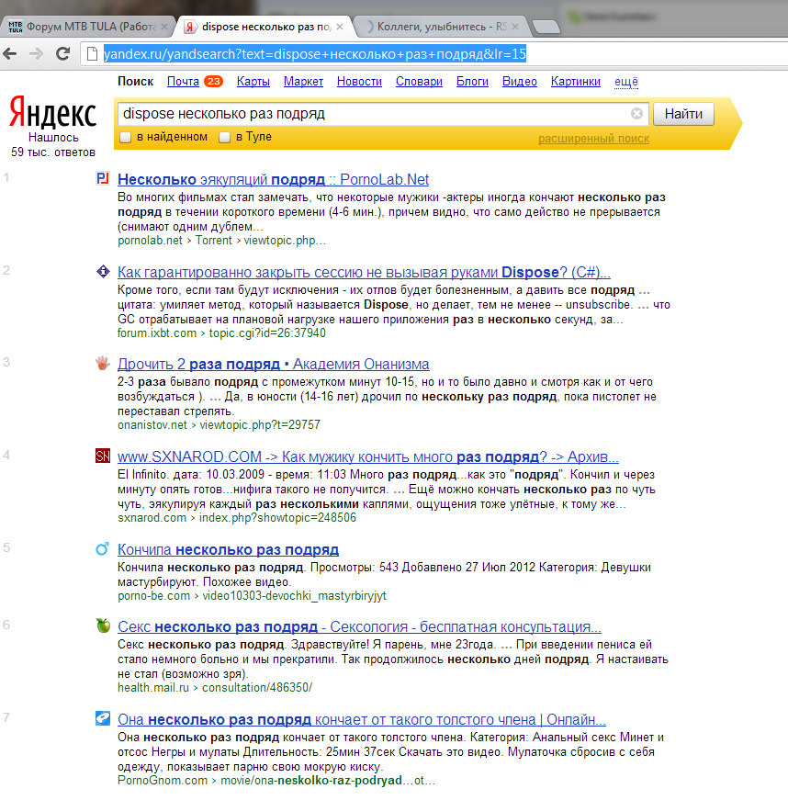Viewport: 788px width, 800px height.
Task: Click the PornoGnom.com green URL
Action: coord(276,781)
